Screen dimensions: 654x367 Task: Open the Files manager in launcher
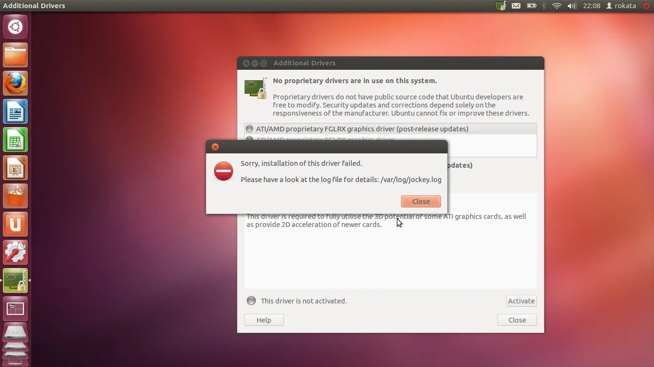(x=15, y=55)
